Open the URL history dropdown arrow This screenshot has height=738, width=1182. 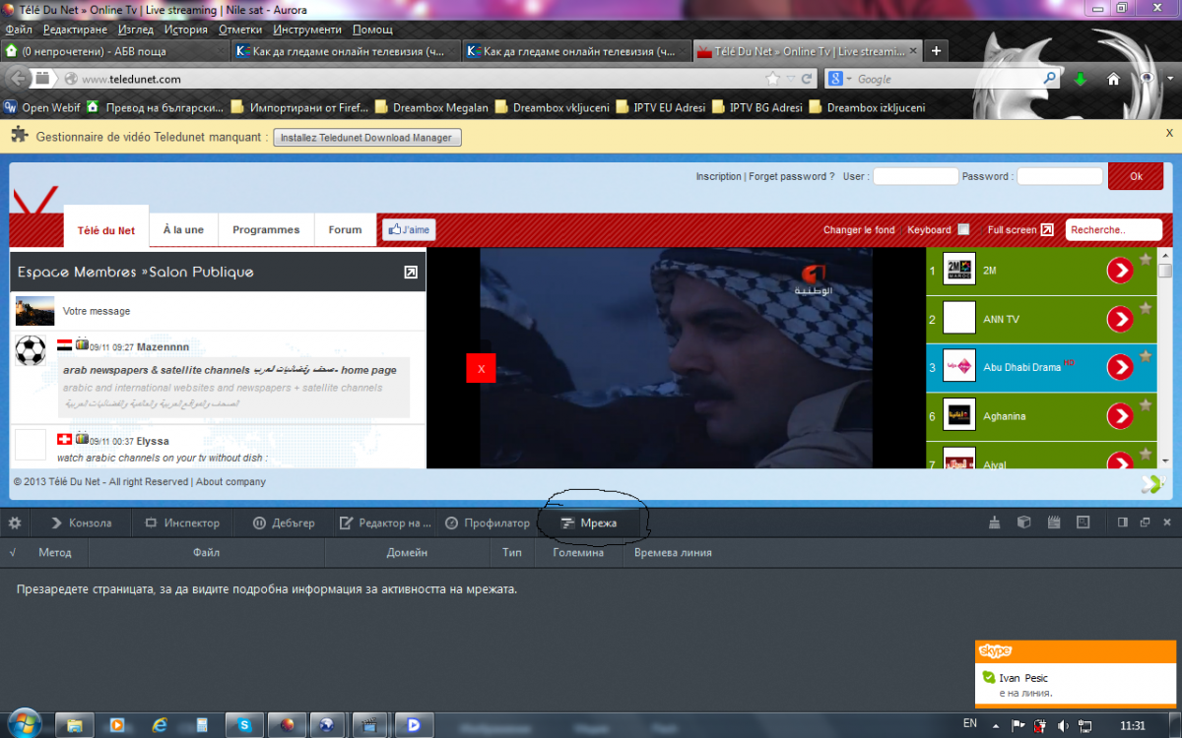pyautogui.click(x=789, y=79)
